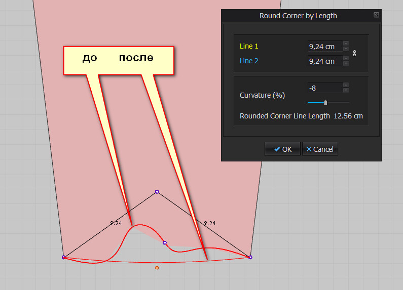Screen dimensions: 403x290
Task: Click the square curve point on red curve
Action: [165, 243]
